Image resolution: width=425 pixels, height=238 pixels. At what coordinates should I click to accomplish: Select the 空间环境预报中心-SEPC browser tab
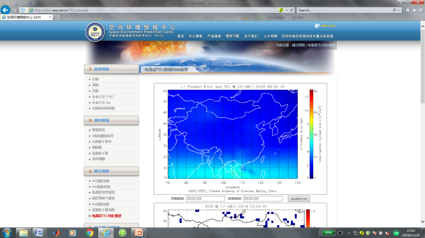tap(24, 17)
